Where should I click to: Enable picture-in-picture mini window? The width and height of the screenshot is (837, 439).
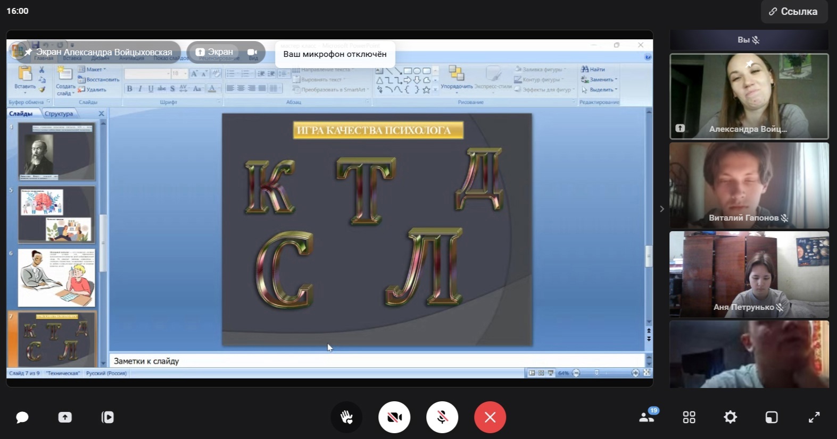(772, 417)
